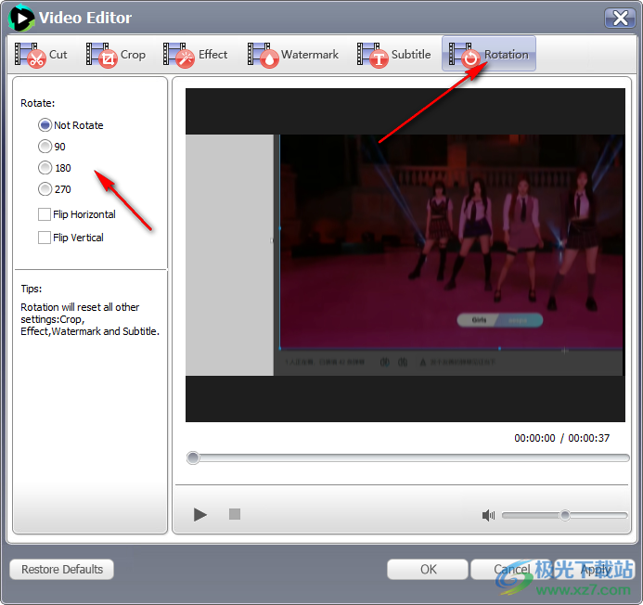Click the Cancel button
The height and width of the screenshot is (605, 643).
tap(511, 570)
